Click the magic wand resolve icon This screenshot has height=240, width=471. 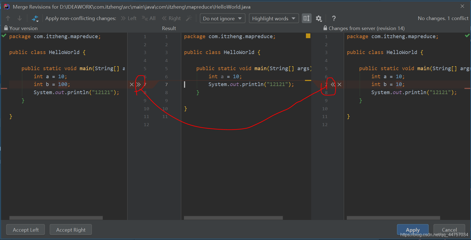click(189, 18)
